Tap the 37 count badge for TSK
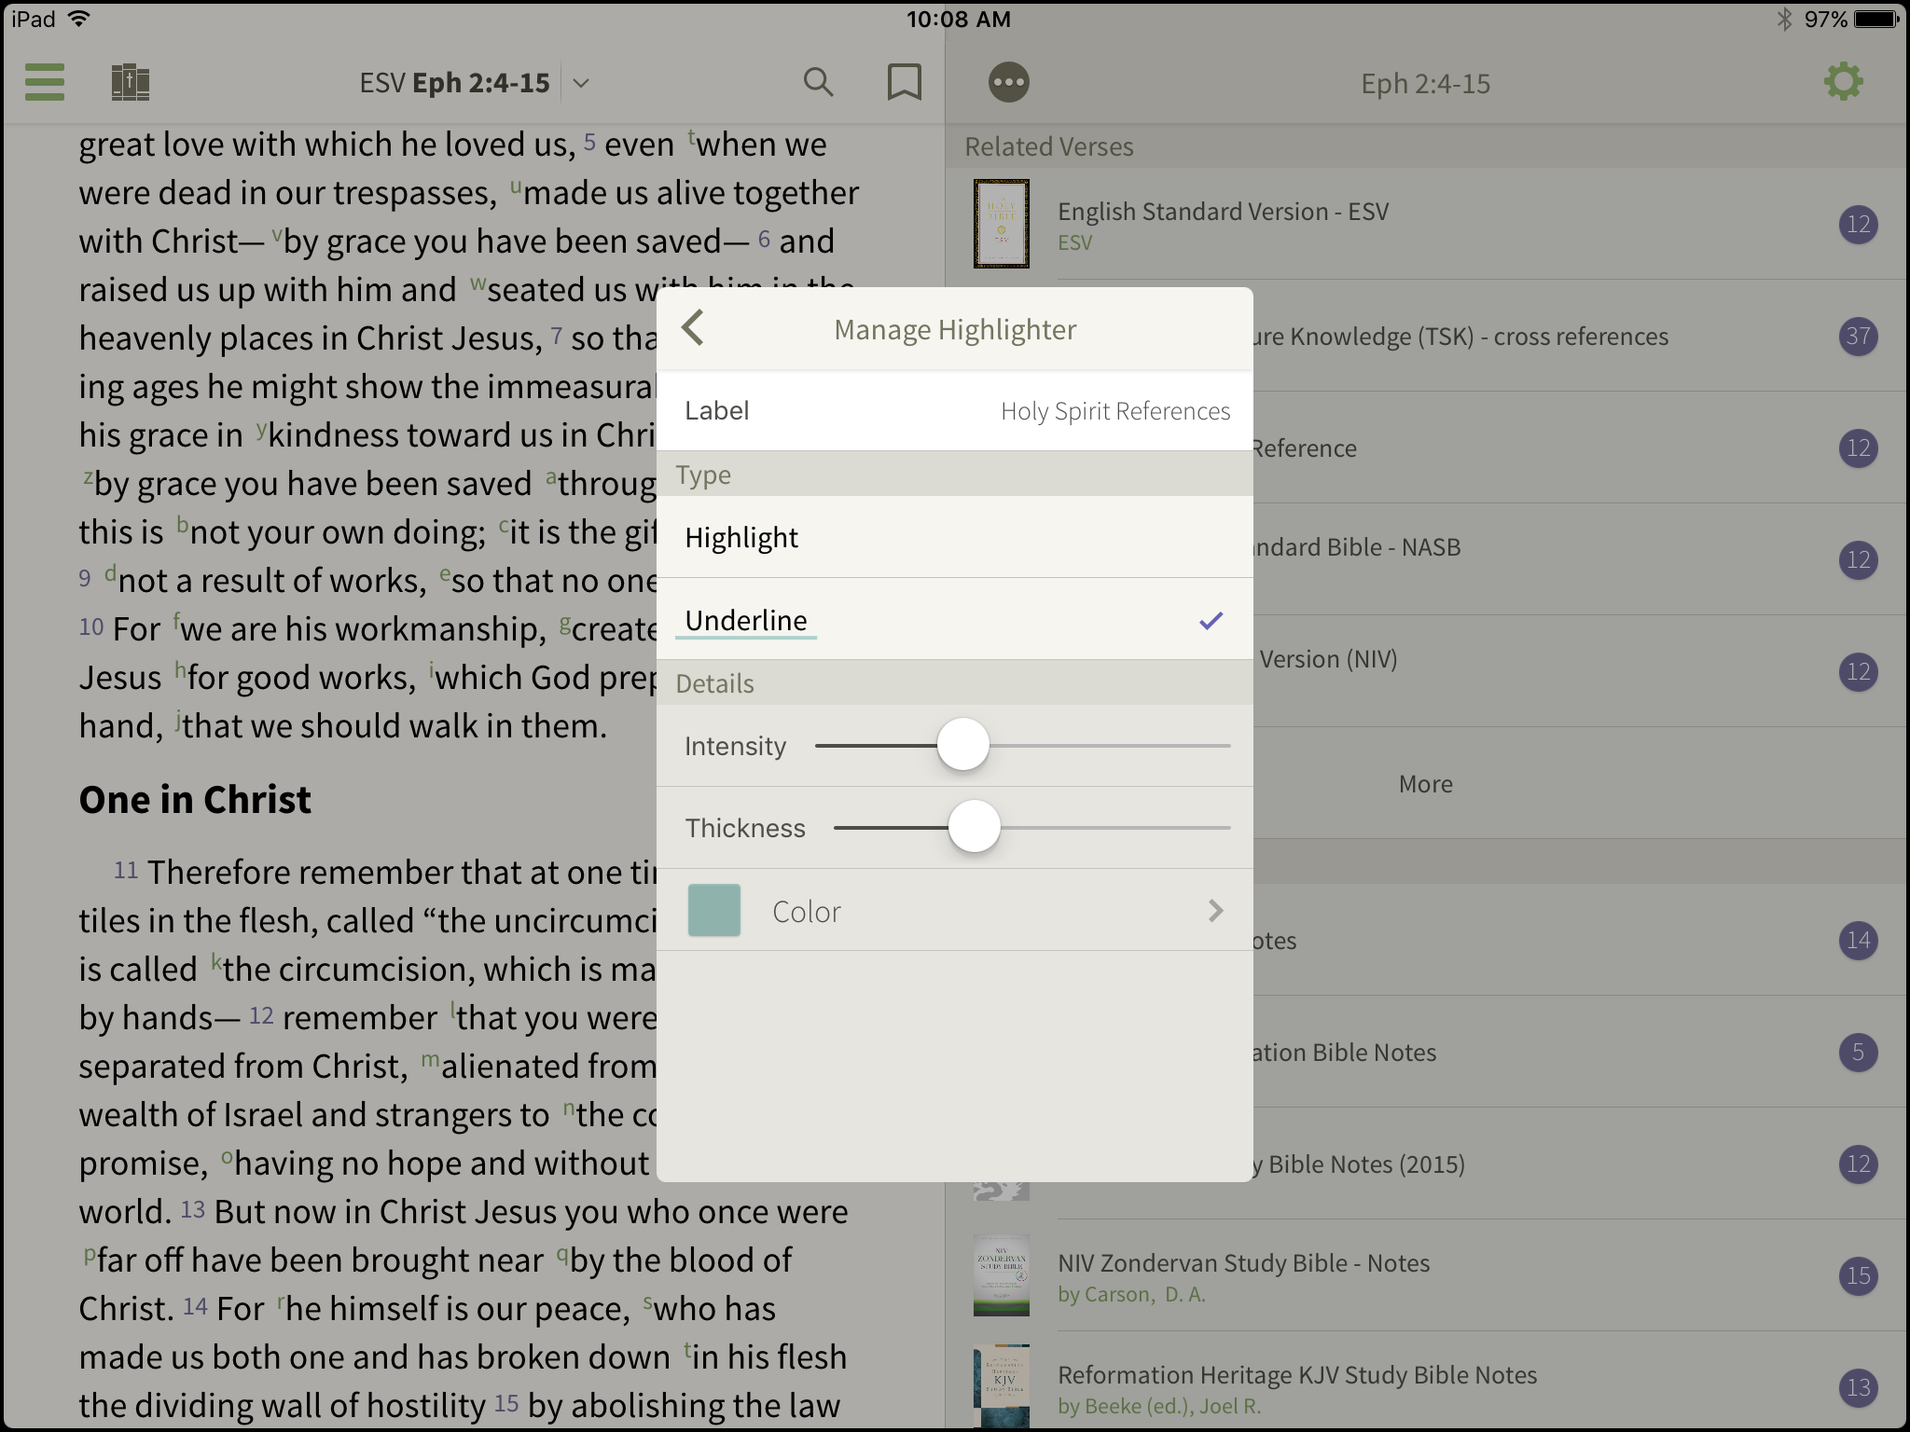The image size is (1910, 1432). pyautogui.click(x=1858, y=336)
